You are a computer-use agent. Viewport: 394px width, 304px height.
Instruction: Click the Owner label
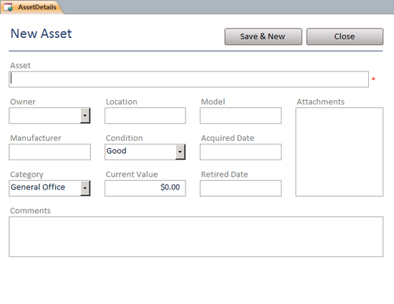(x=23, y=102)
